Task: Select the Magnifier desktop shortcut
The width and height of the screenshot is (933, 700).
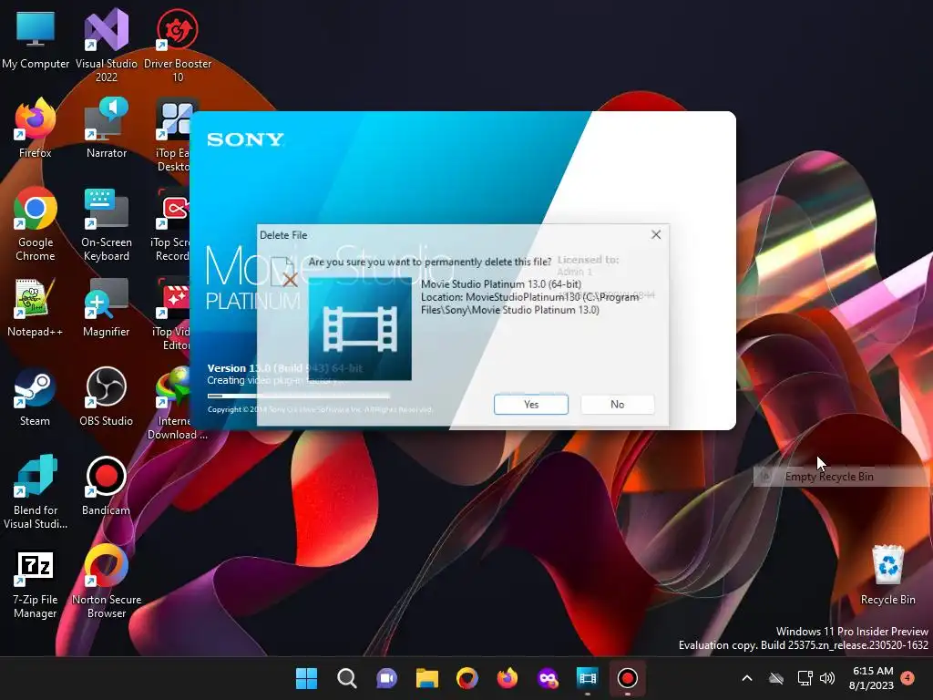Action: (x=107, y=307)
